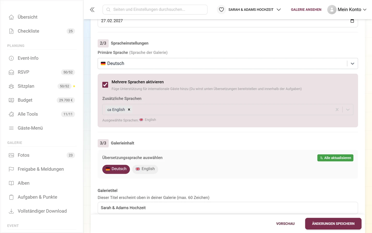Image resolution: width=372 pixels, height=233 pixels.
Task: Click the RSVP envelope icon
Action: tap(11, 72)
